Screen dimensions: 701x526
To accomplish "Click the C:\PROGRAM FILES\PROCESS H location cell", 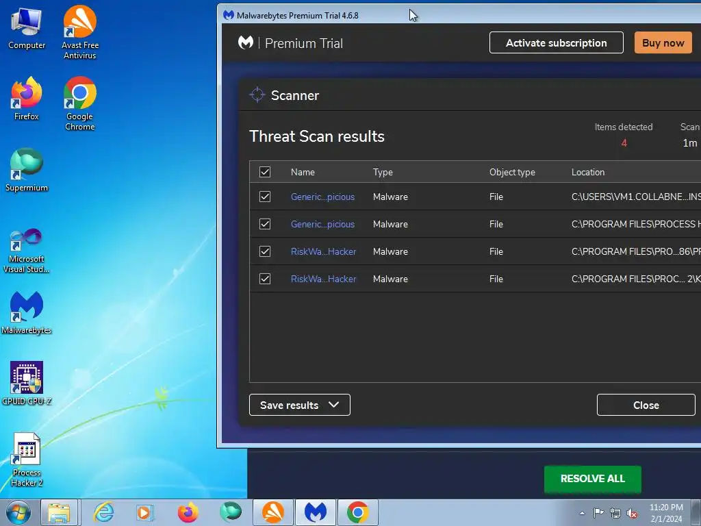I will (x=636, y=224).
